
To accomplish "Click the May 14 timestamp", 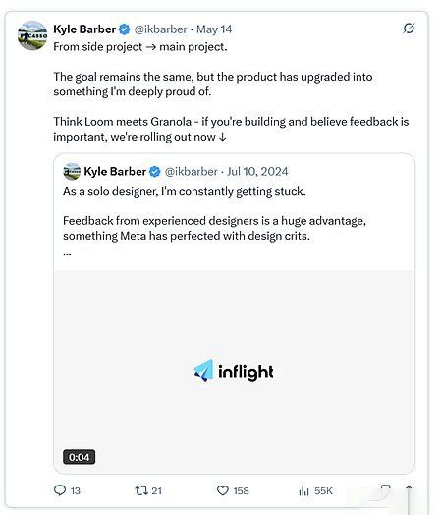I will 214,29.
